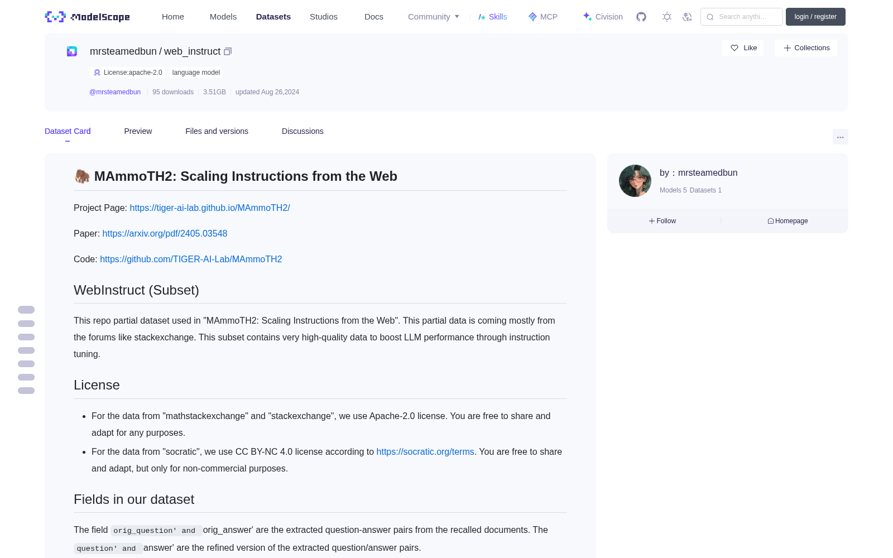Open the author's Homepage
This screenshot has width=893, height=558.
pyautogui.click(x=788, y=221)
